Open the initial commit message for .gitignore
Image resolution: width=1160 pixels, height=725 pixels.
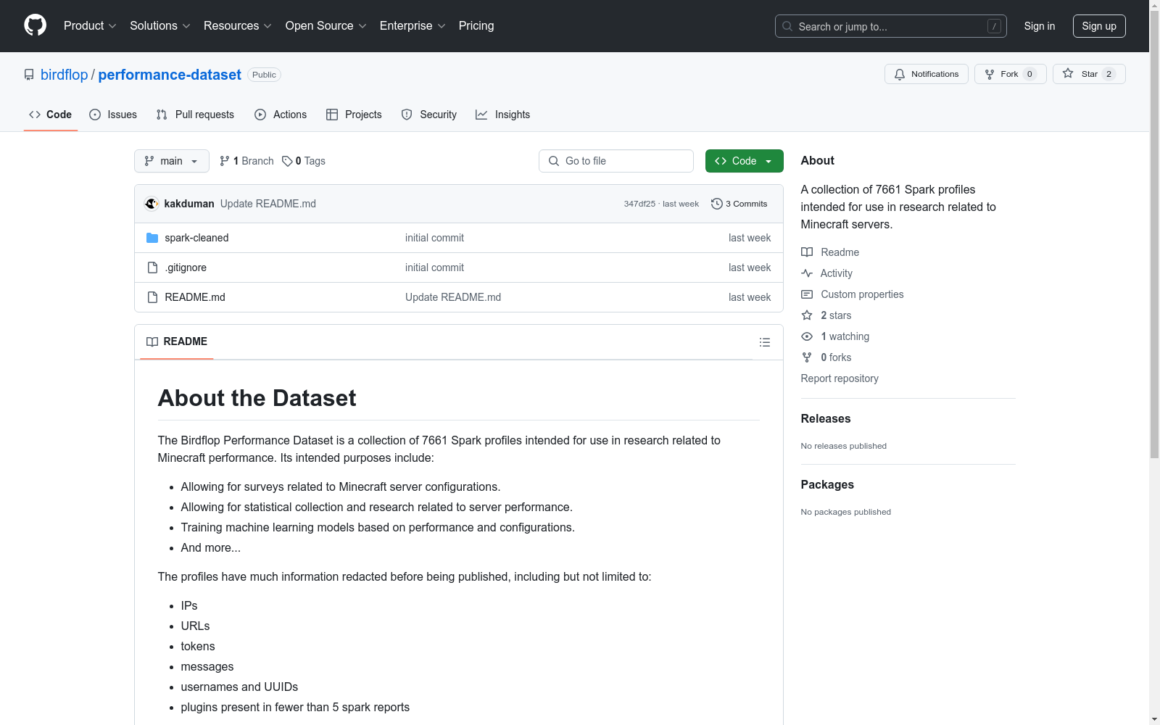coord(434,268)
